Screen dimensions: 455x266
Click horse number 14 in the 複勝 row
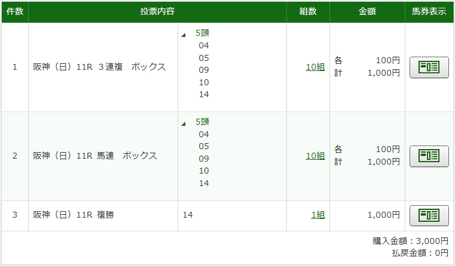pyautogui.click(x=188, y=215)
